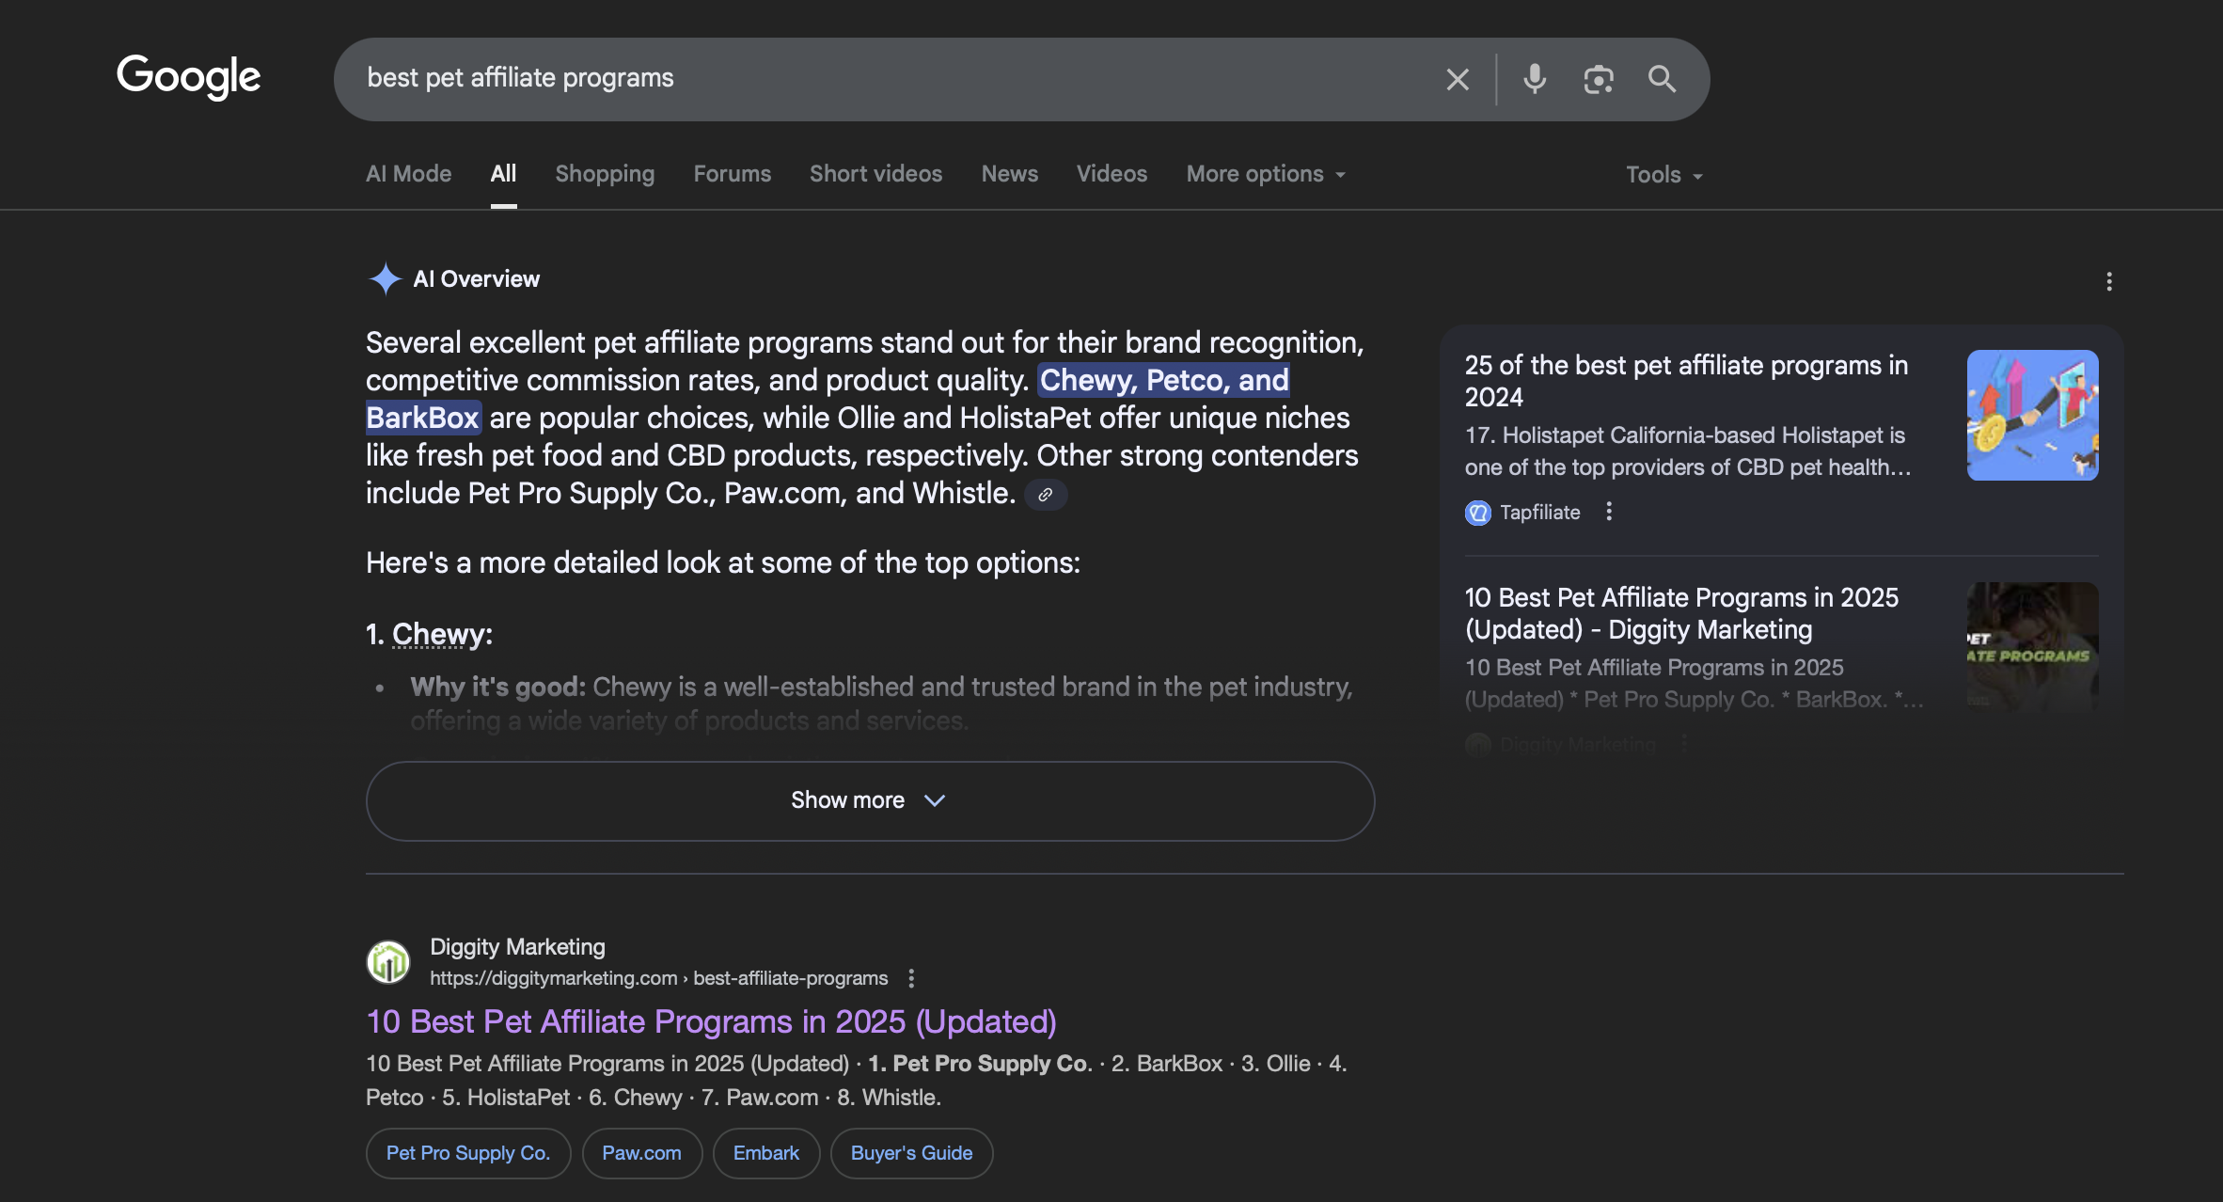The image size is (2223, 1202).
Task: Open the Tools dropdown
Action: (1664, 175)
